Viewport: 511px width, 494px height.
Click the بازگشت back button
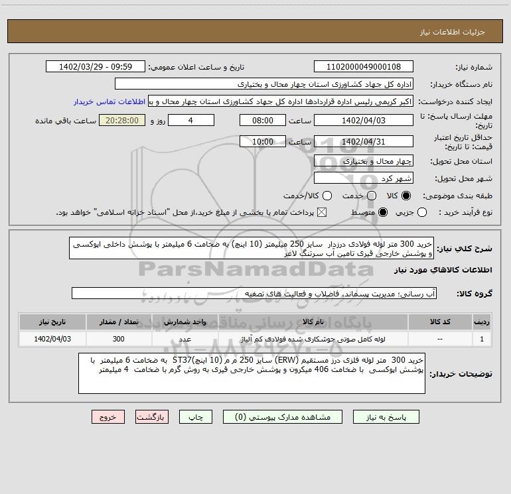pos(152,417)
